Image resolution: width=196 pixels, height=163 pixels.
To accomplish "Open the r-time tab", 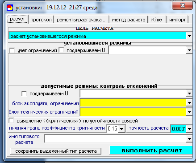I will click(x=157, y=20).
